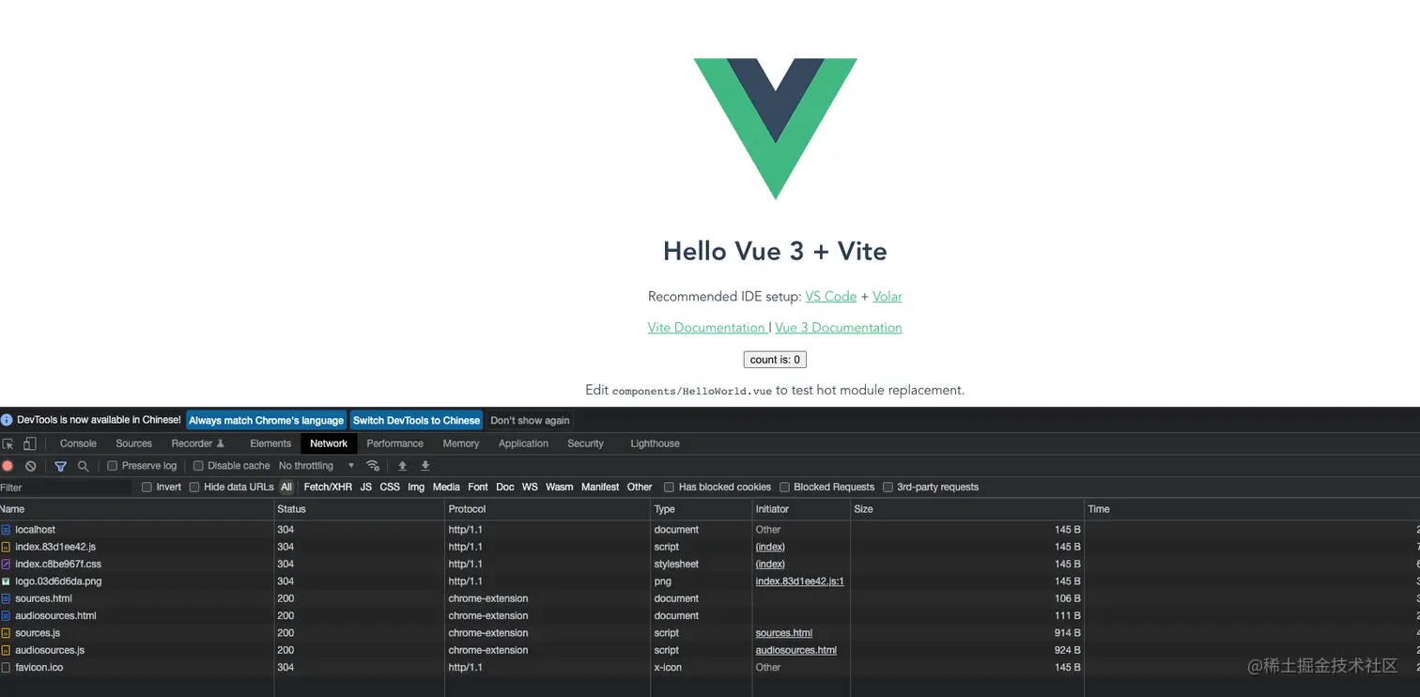Open the No throttling dropdown
The height and width of the screenshot is (697, 1420).
click(316, 466)
